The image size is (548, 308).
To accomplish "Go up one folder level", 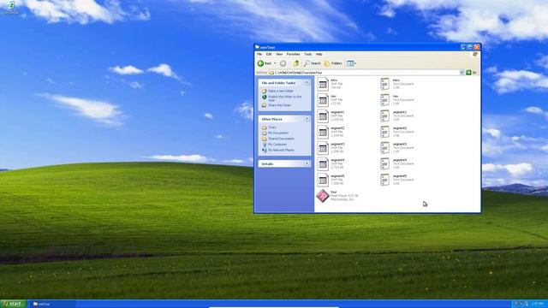I will point(296,63).
